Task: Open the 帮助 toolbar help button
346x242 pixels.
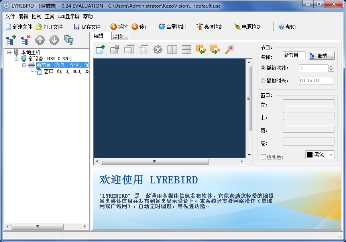Action: 290,27
